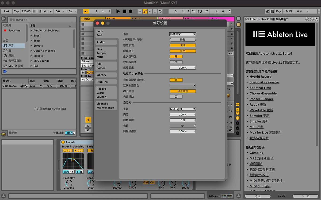
Task: Click the Link button
Action: [x=7, y=11]
